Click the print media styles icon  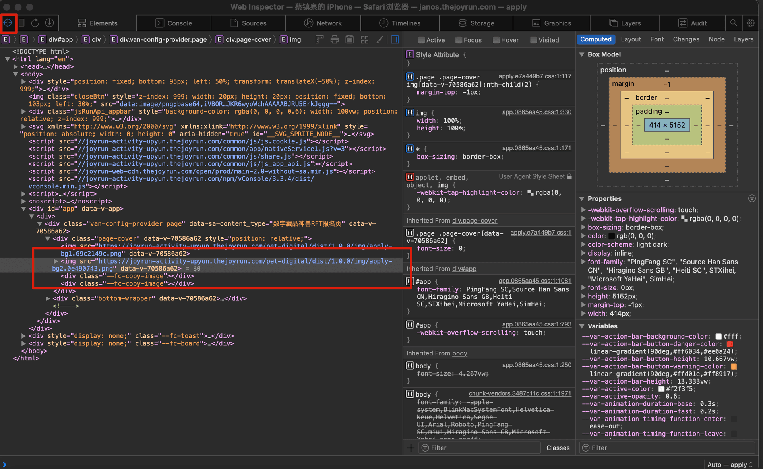point(335,39)
